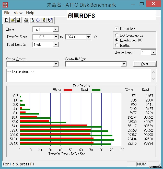Open the File menu
Screen dimensions: 163x169
[x=7, y=13]
